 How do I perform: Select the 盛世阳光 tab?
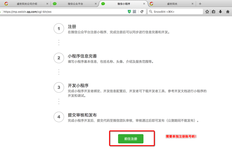pos(171,4)
